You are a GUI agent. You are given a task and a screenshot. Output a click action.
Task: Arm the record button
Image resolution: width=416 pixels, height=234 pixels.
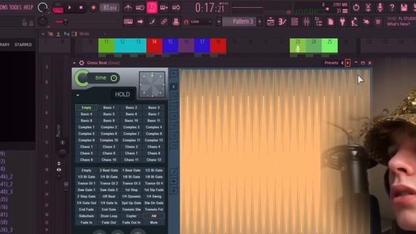(93, 8)
